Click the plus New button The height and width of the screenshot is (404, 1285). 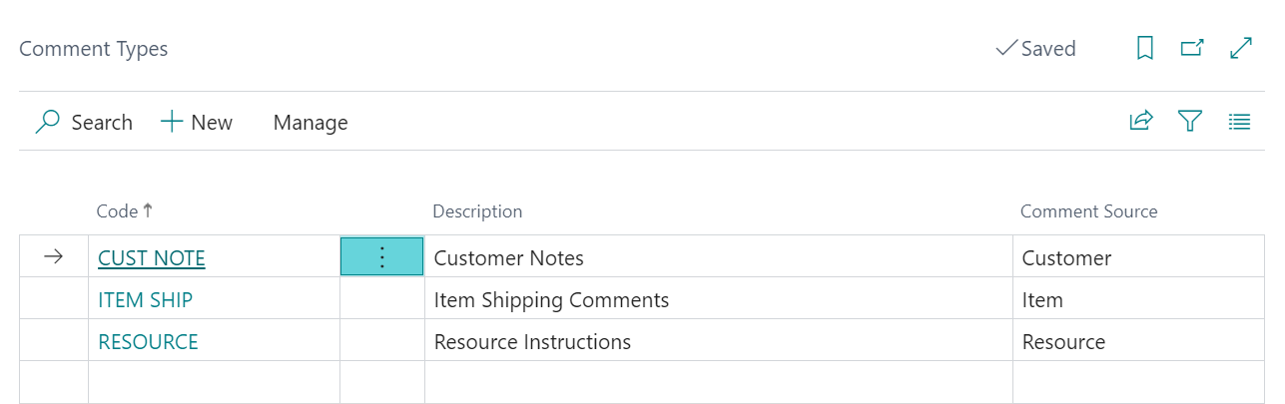click(x=197, y=122)
